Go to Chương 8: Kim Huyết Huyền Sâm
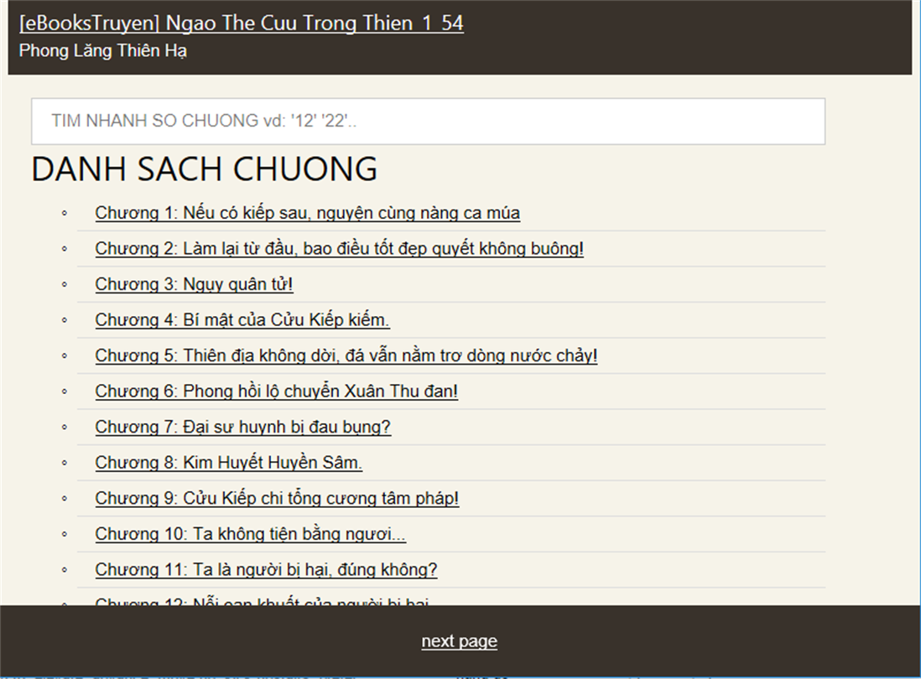 click(228, 463)
